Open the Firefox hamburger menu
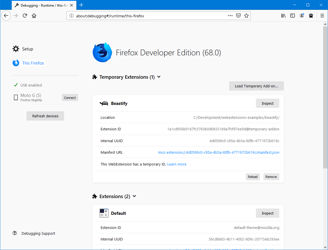 322,16
